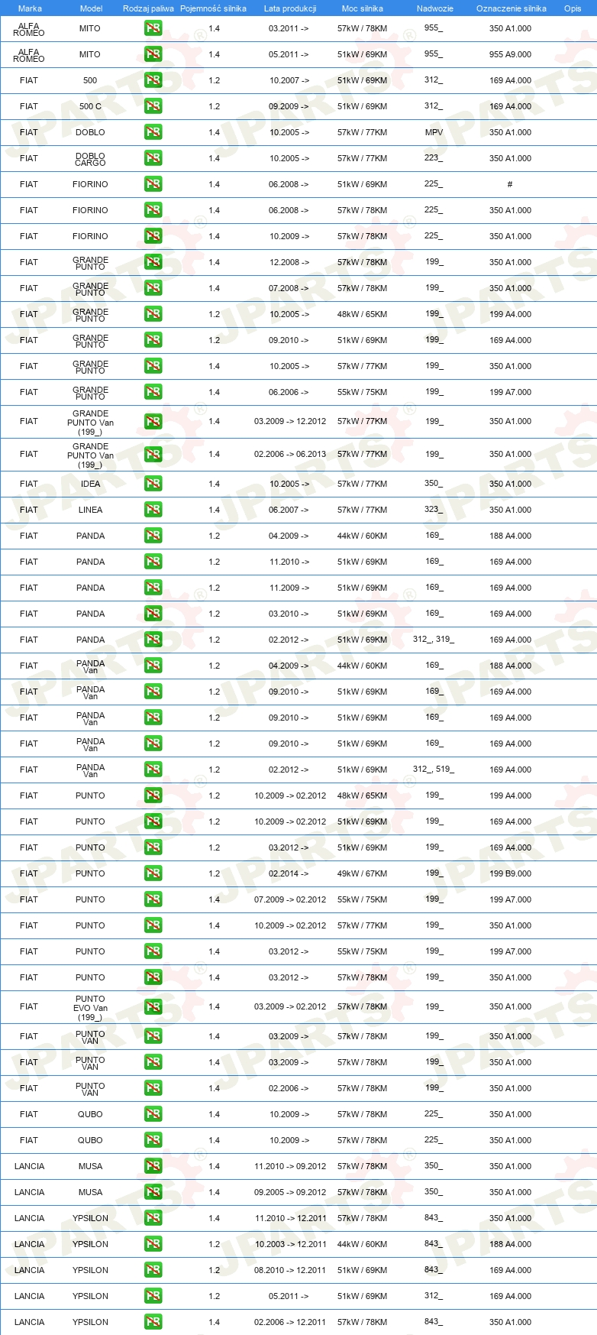Image resolution: width=597 pixels, height=1335 pixels.
Task: Click the '#' engine code in the FIORINO row
Action: [510, 184]
